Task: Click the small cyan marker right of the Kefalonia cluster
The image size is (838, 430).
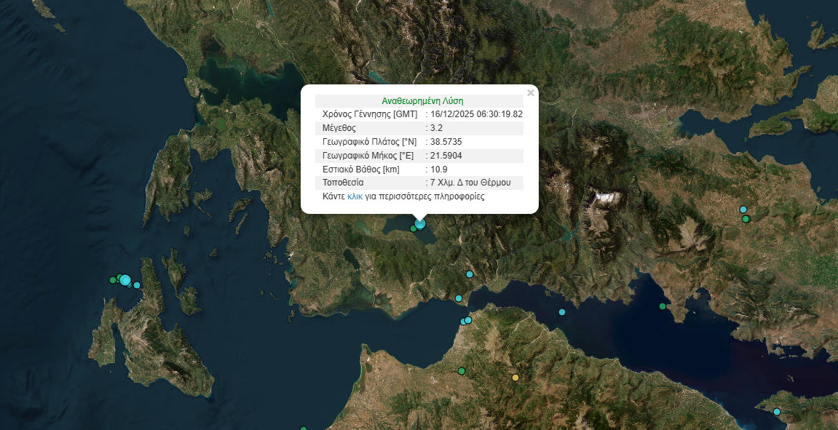Action: [x=137, y=285]
